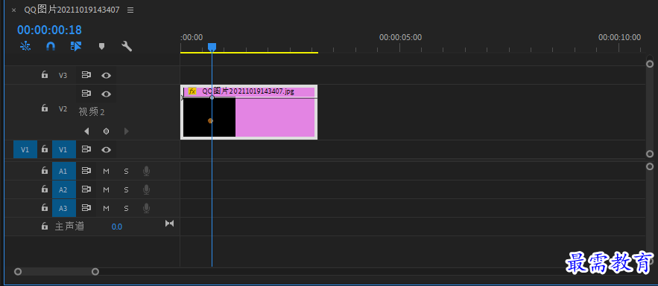The image size is (658, 286).
Task: Click the right handle of horizontal zoom bar
Action: click(95, 272)
